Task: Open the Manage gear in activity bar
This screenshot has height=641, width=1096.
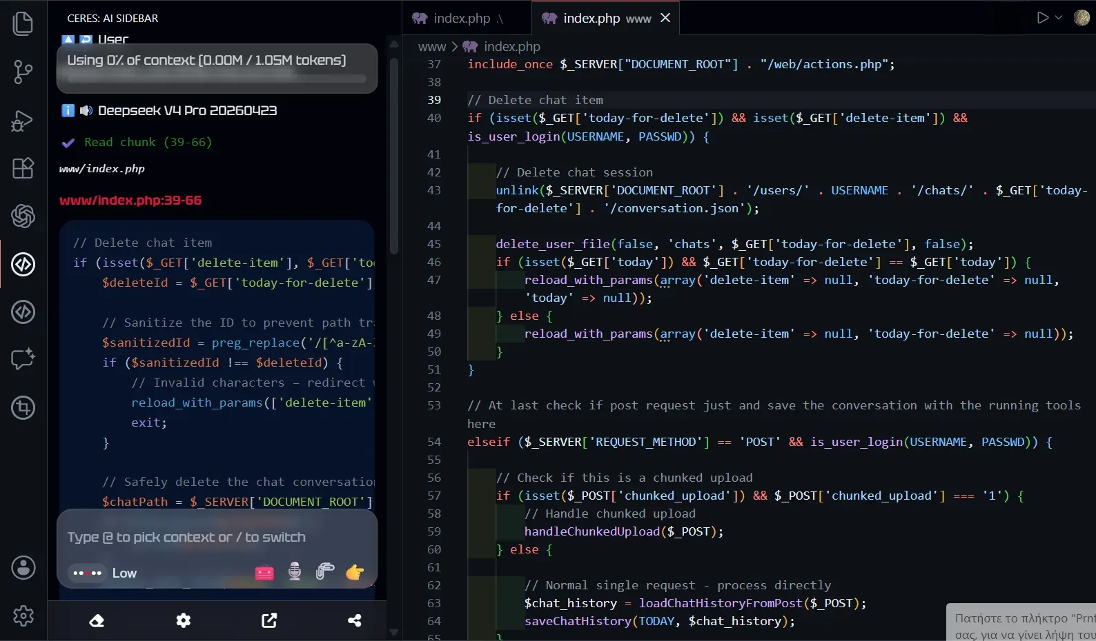Action: [x=23, y=615]
